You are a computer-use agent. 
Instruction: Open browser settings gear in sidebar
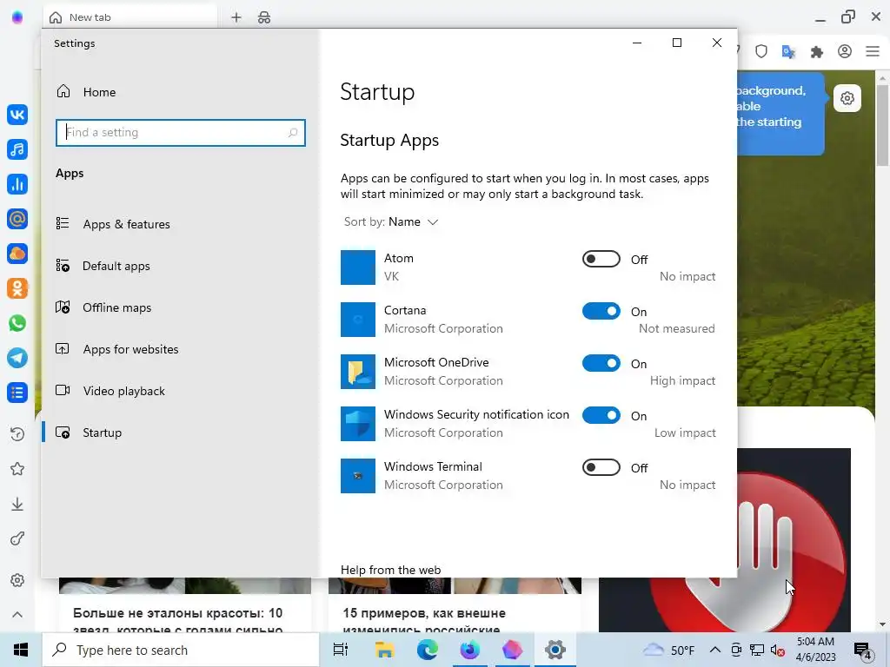[x=17, y=580]
